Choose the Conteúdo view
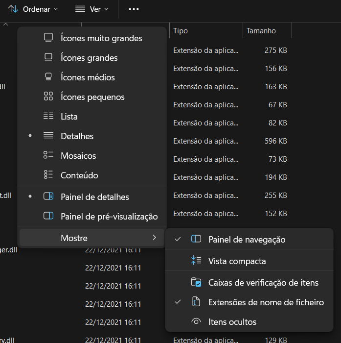Image resolution: width=341 pixels, height=343 pixels. click(x=92, y=175)
